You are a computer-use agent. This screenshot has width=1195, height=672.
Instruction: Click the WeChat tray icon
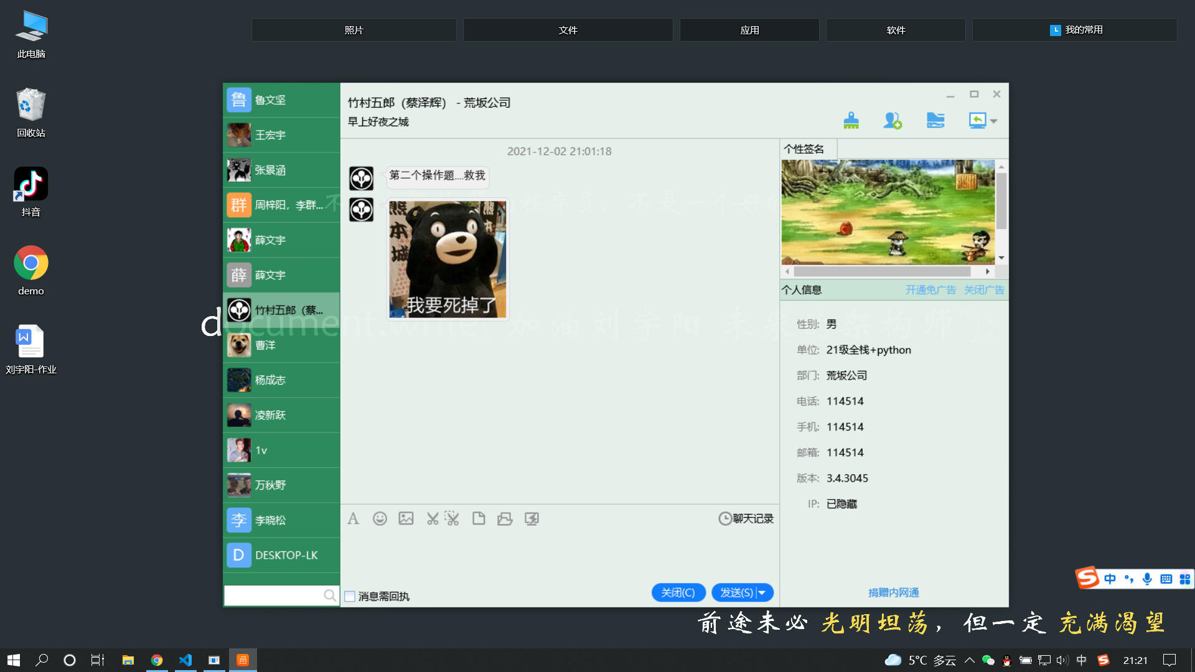[988, 660]
